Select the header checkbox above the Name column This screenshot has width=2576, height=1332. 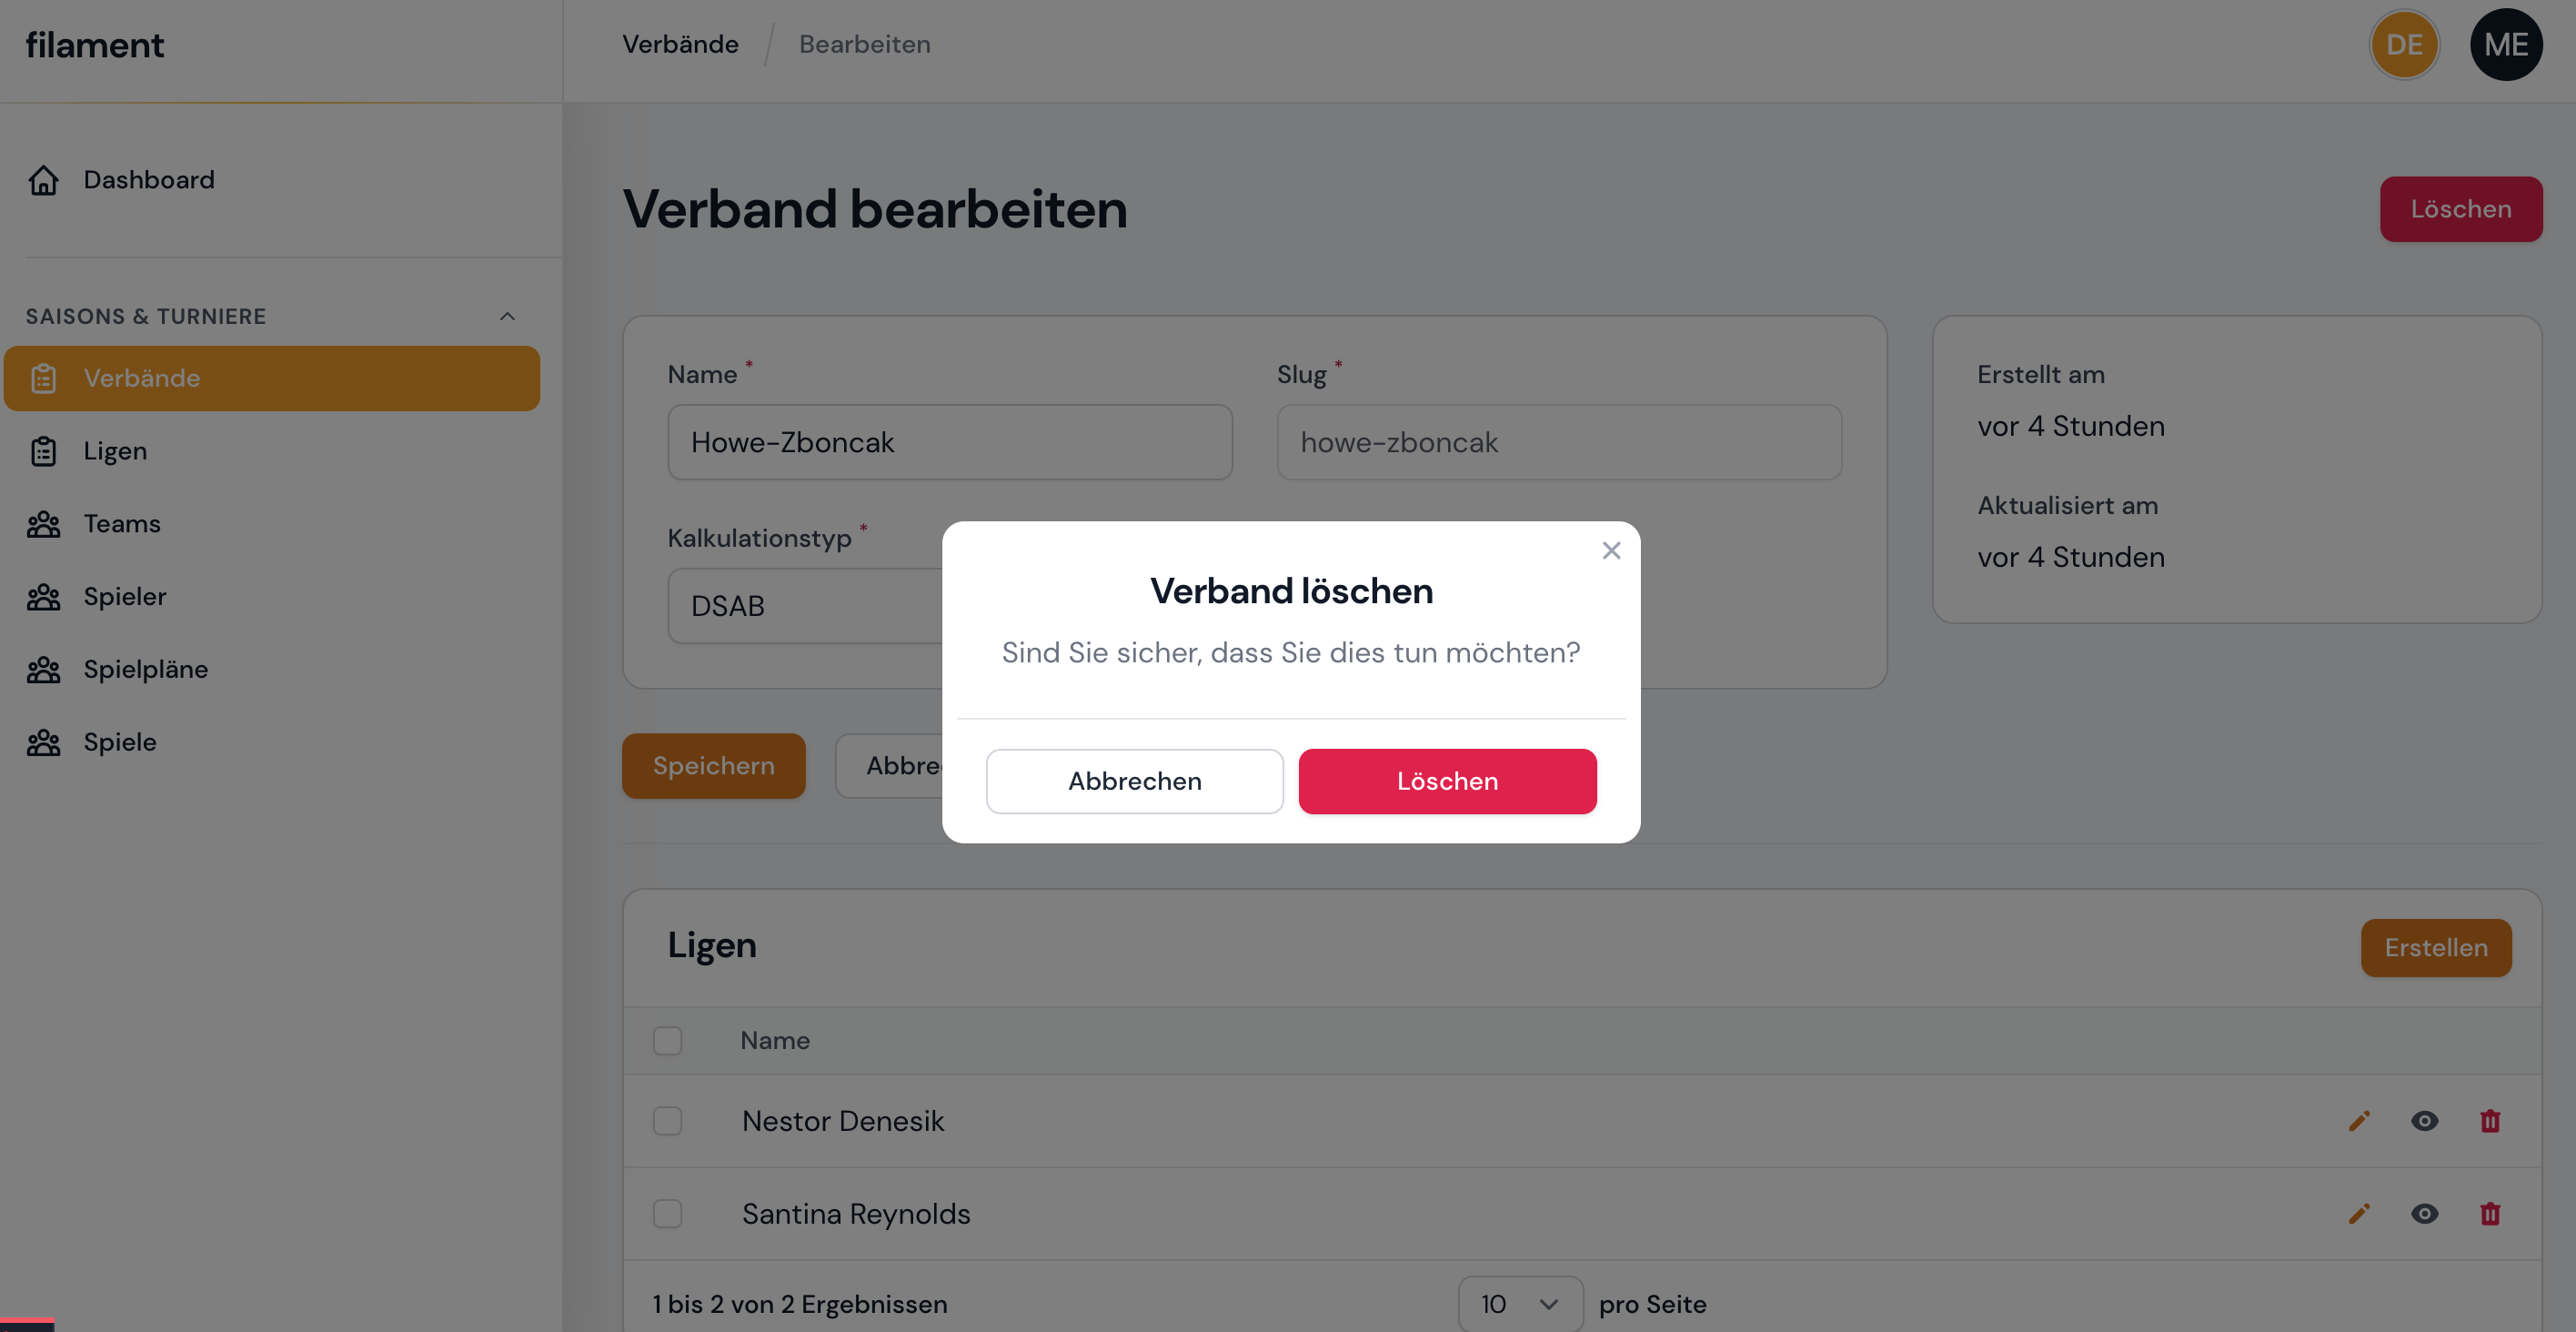668,1040
